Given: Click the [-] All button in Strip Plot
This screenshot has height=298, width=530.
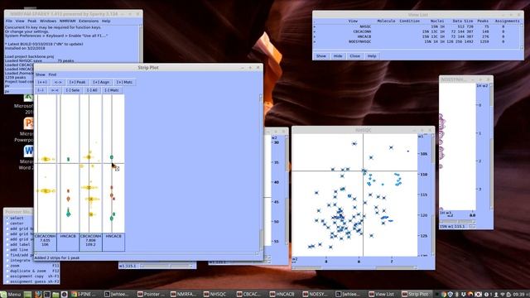Looking at the screenshot, I should coord(92,90).
